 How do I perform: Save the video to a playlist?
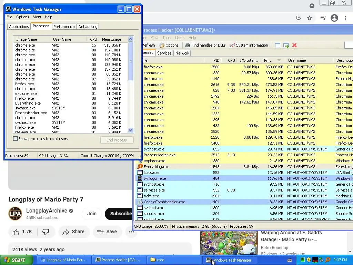pos(107,232)
